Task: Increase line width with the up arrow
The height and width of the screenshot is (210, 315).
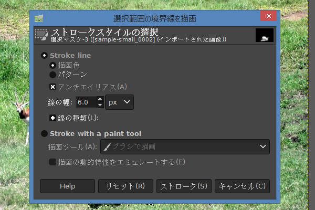Action: tap(100, 99)
